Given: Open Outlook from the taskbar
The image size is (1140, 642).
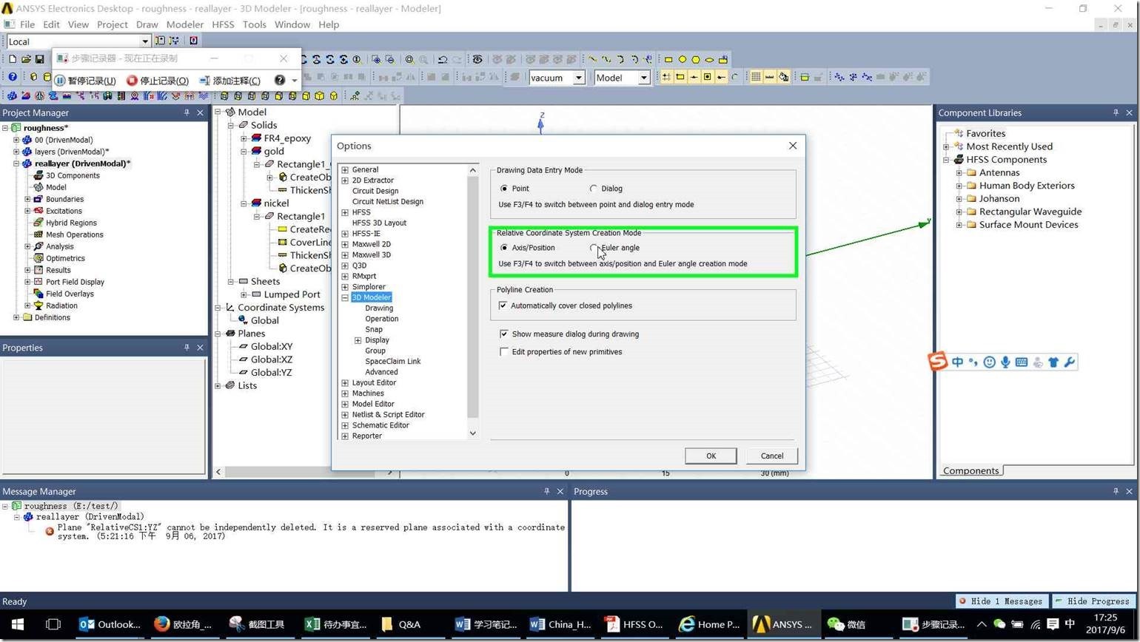Looking at the screenshot, I should (x=110, y=624).
